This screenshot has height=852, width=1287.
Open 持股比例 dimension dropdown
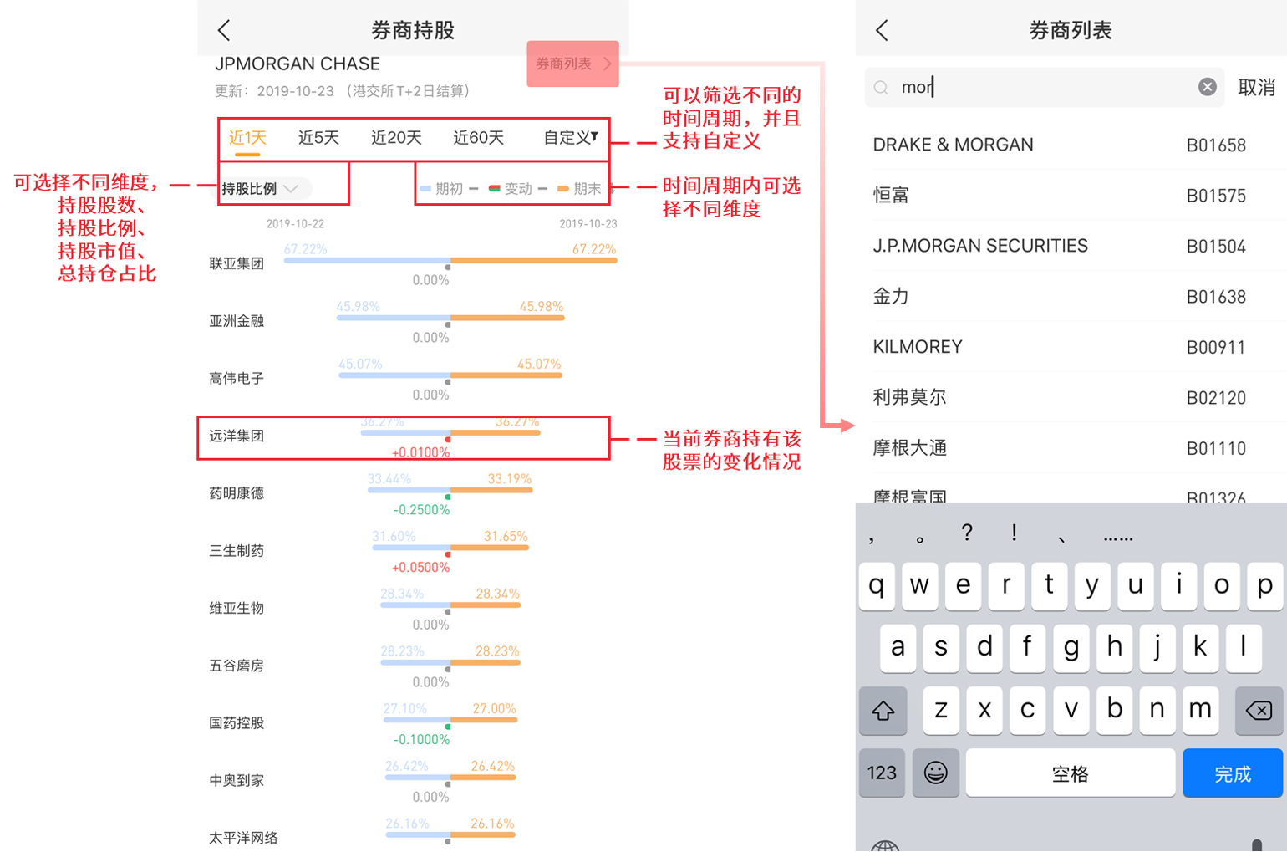click(x=261, y=189)
